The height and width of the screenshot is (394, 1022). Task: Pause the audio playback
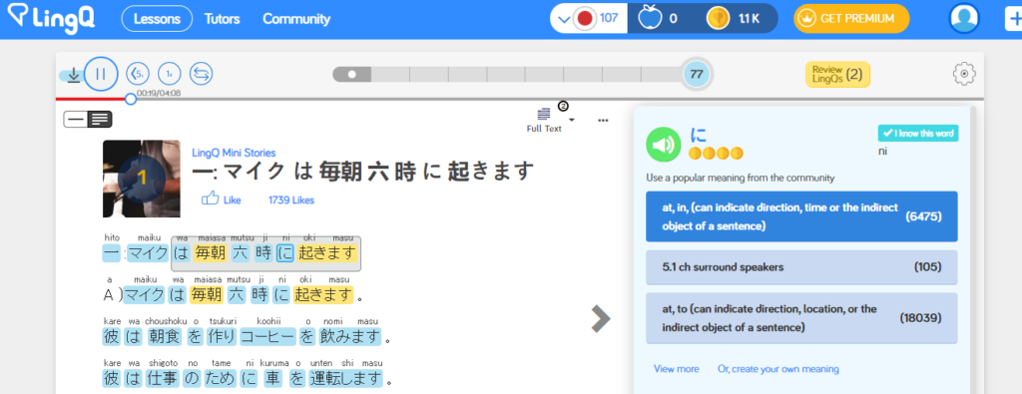[101, 74]
